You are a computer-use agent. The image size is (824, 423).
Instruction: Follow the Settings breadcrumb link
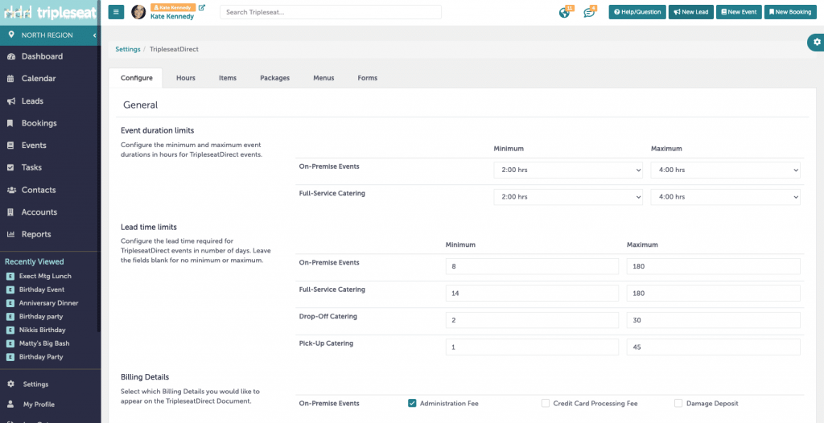pos(127,49)
